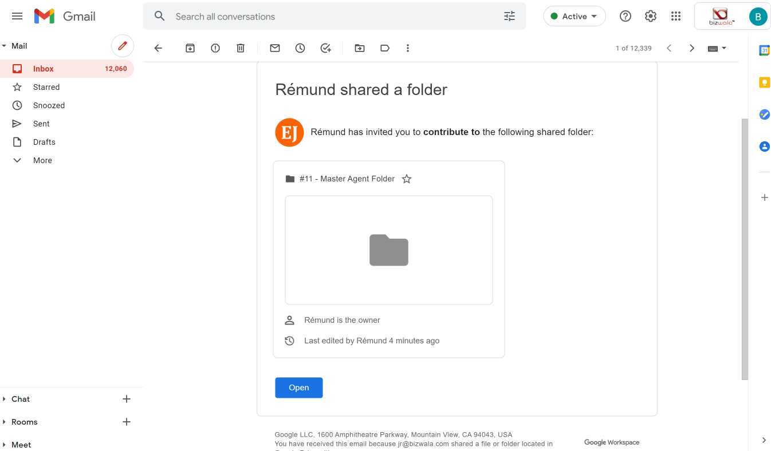This screenshot has width=771, height=451.
Task: Mark the email as unread
Action: pyautogui.click(x=275, y=48)
